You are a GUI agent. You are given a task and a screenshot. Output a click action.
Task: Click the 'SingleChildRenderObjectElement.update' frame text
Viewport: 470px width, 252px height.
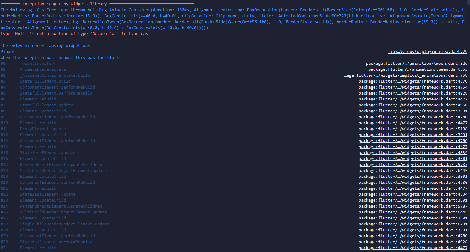coord(65,224)
